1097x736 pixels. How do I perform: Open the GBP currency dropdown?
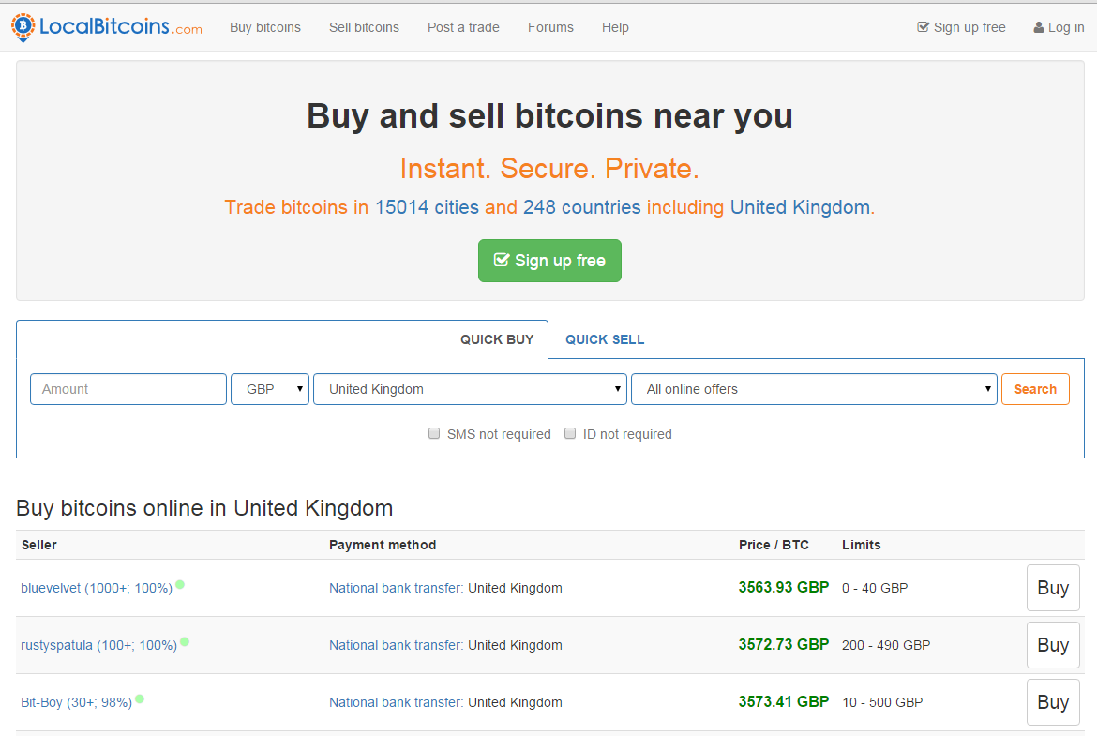click(x=270, y=389)
